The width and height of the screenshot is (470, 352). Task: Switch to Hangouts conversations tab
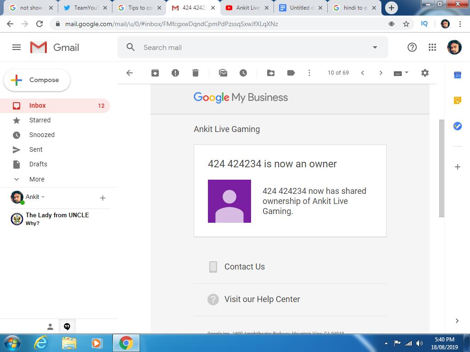[67, 327]
